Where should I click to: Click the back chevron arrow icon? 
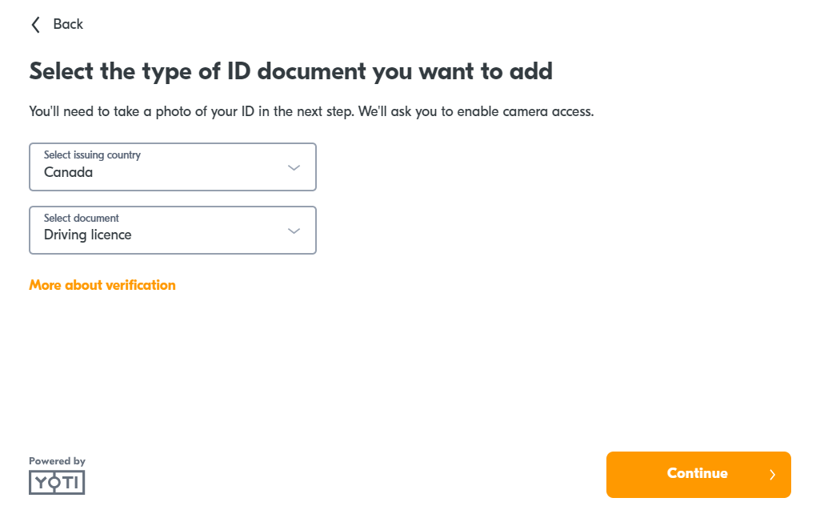coord(35,25)
